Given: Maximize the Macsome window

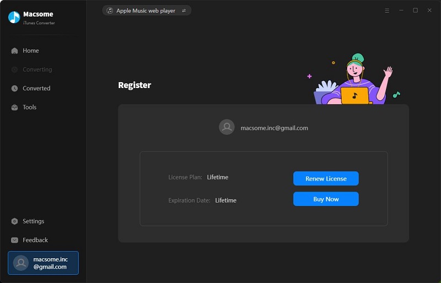Looking at the screenshot, I should pos(415,10).
